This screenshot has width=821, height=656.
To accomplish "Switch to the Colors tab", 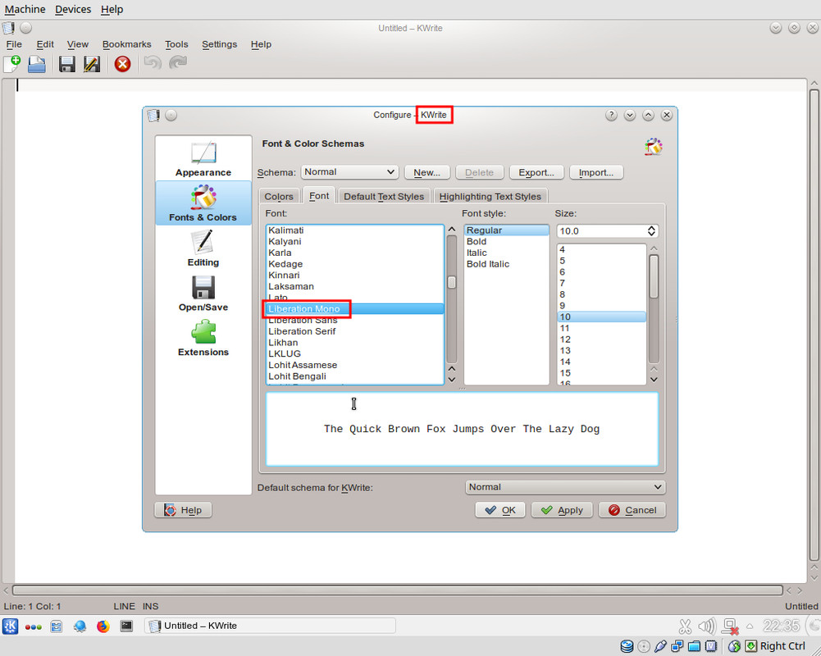I will pos(279,196).
